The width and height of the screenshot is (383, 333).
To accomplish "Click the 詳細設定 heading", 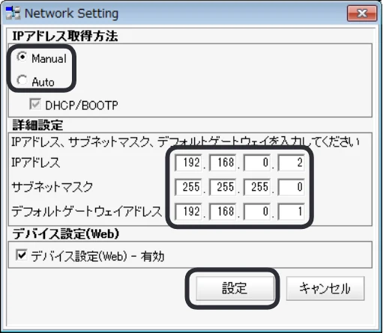I will pyautogui.click(x=37, y=125).
